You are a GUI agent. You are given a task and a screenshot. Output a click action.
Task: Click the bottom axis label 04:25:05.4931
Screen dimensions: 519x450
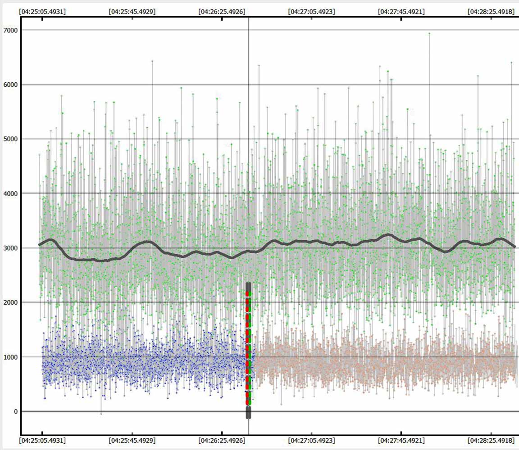pos(42,441)
